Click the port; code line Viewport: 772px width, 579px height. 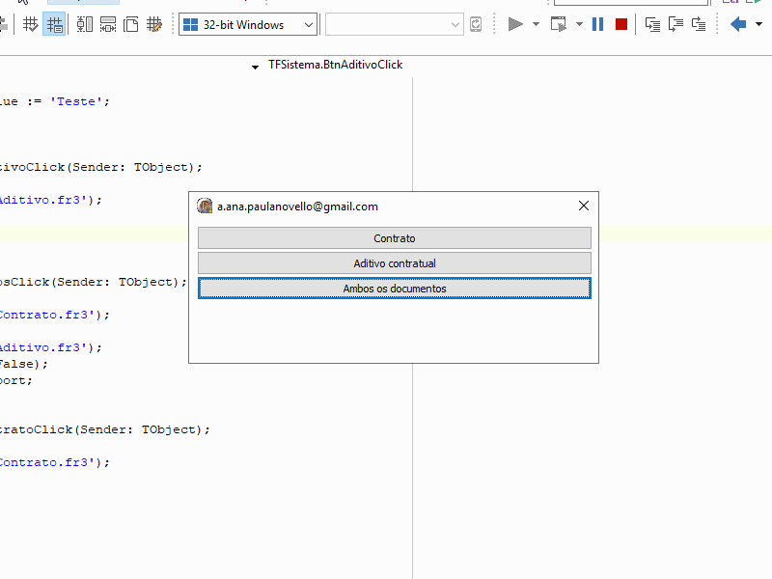(16, 380)
